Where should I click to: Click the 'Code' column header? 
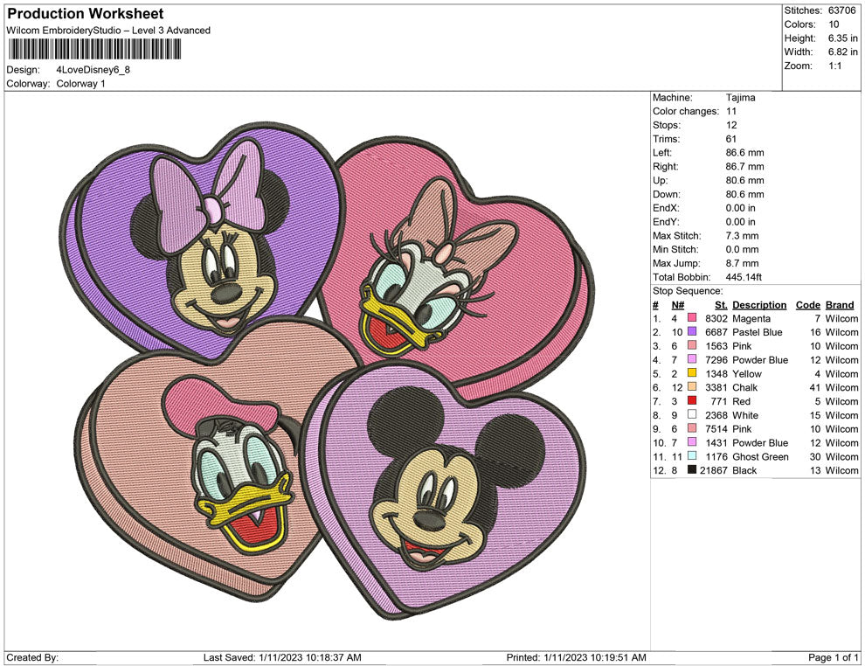point(807,304)
